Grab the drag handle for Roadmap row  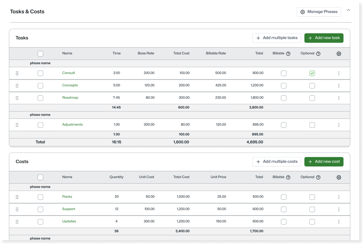point(17,98)
